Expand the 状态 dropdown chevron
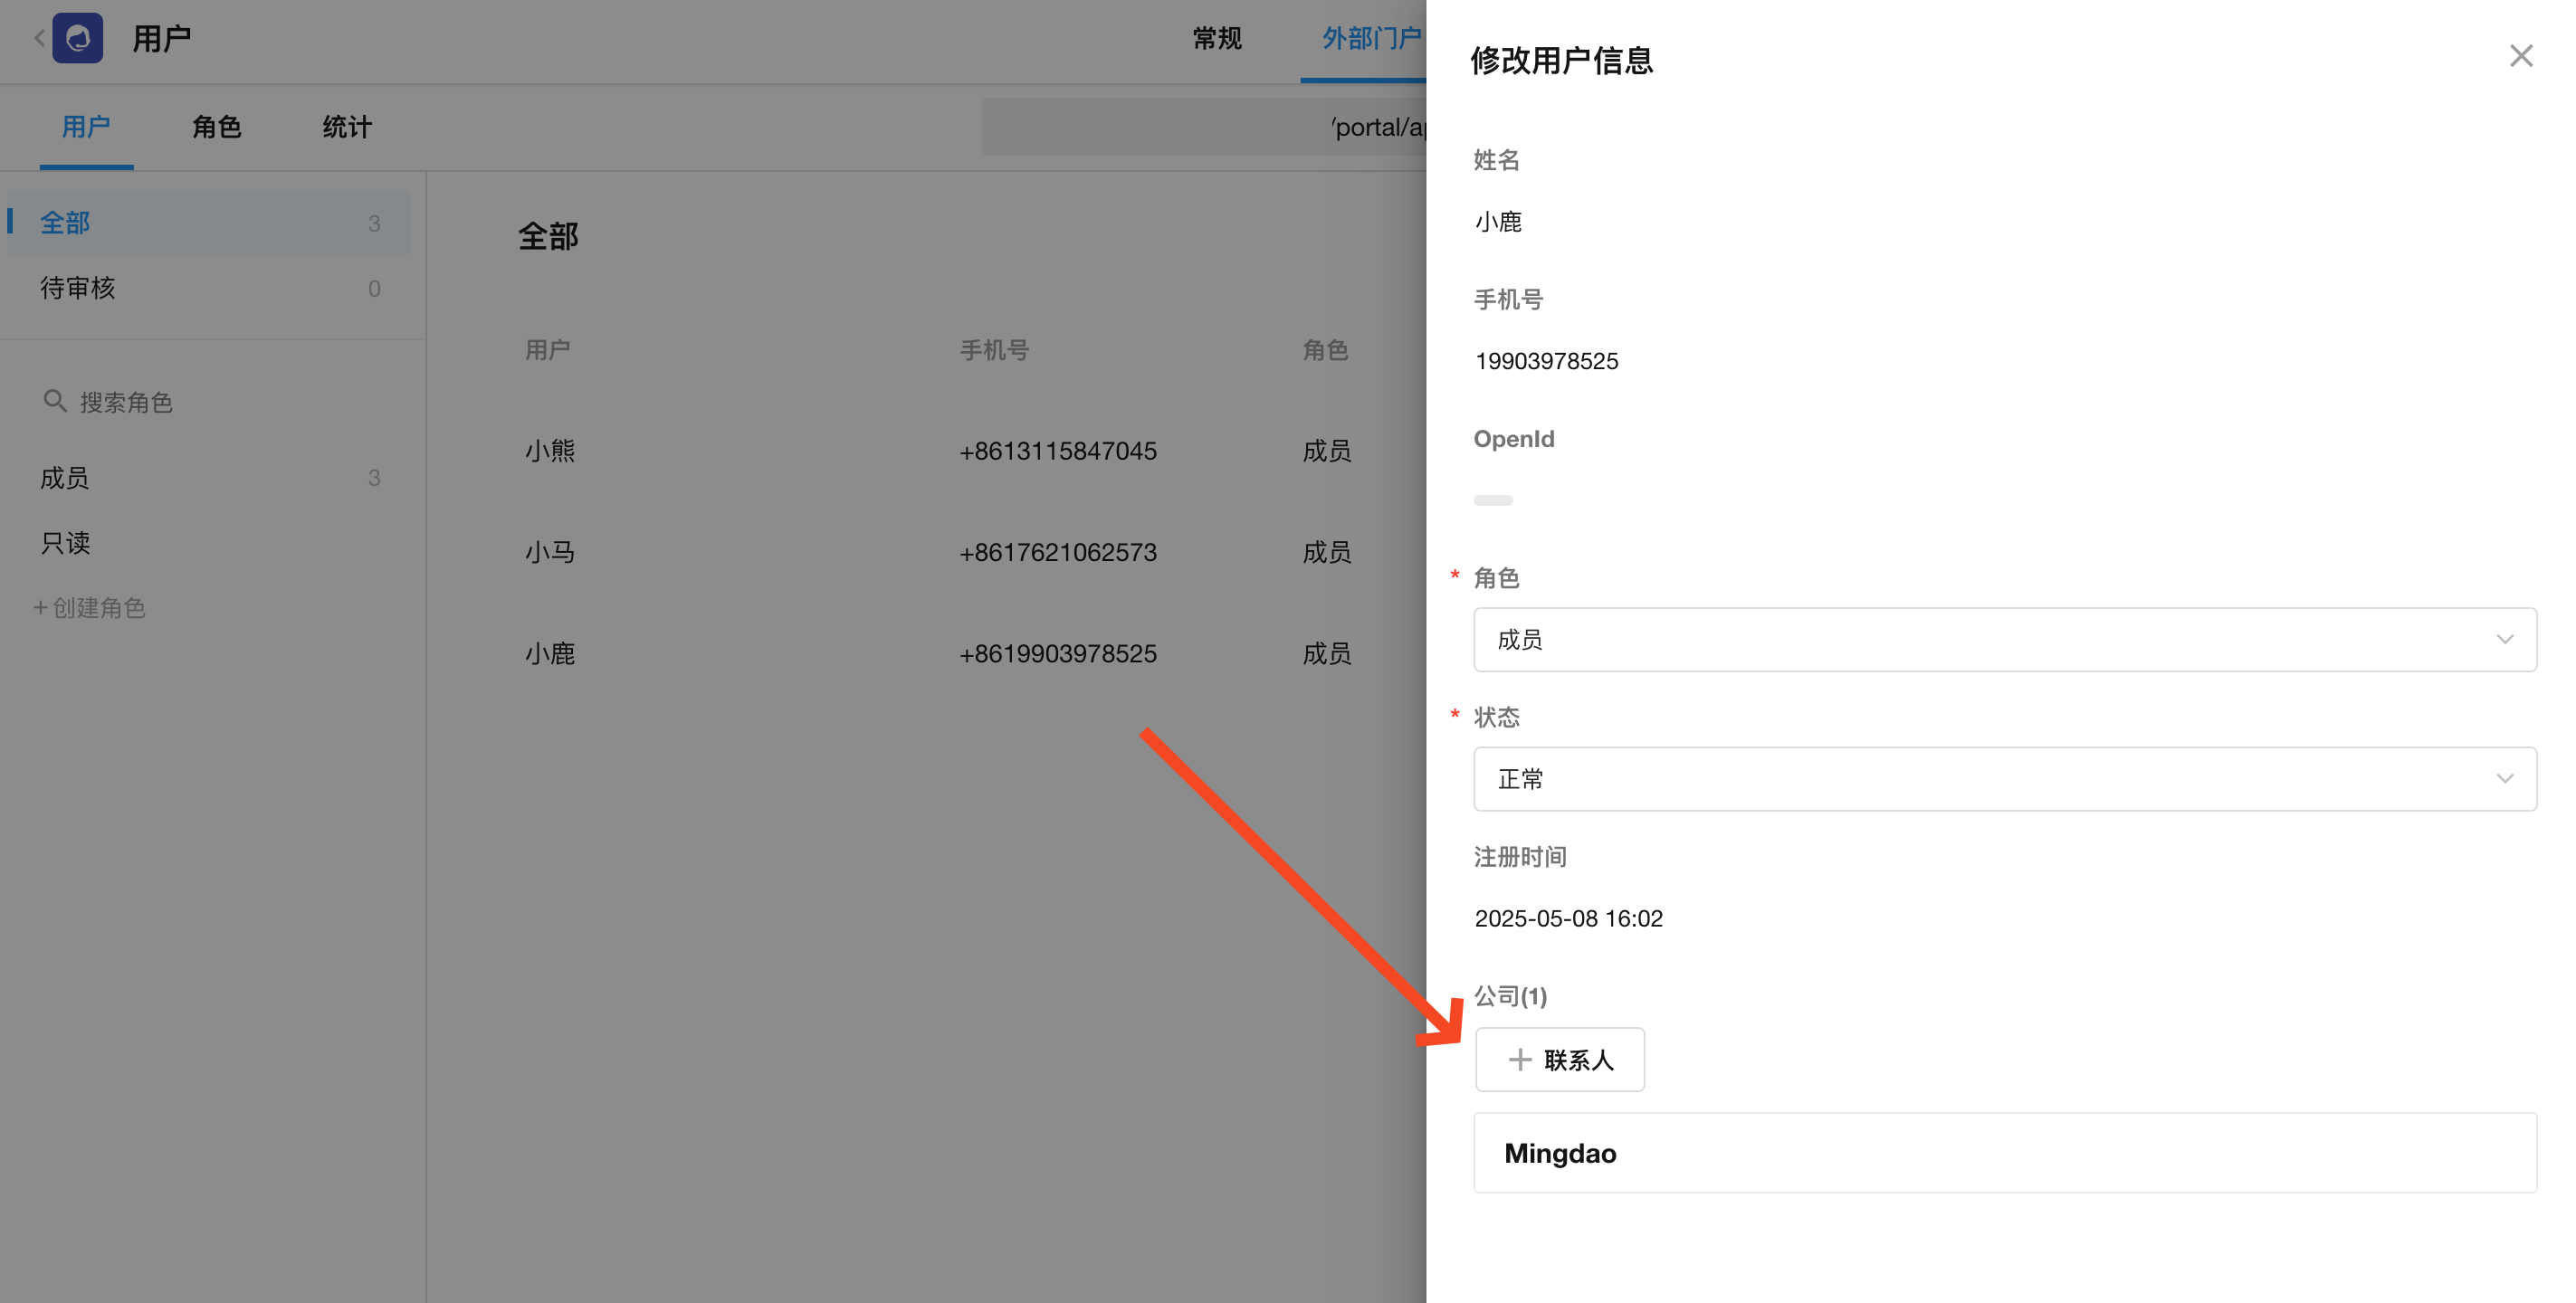Viewport: 2576px width, 1303px height. 2504,778
